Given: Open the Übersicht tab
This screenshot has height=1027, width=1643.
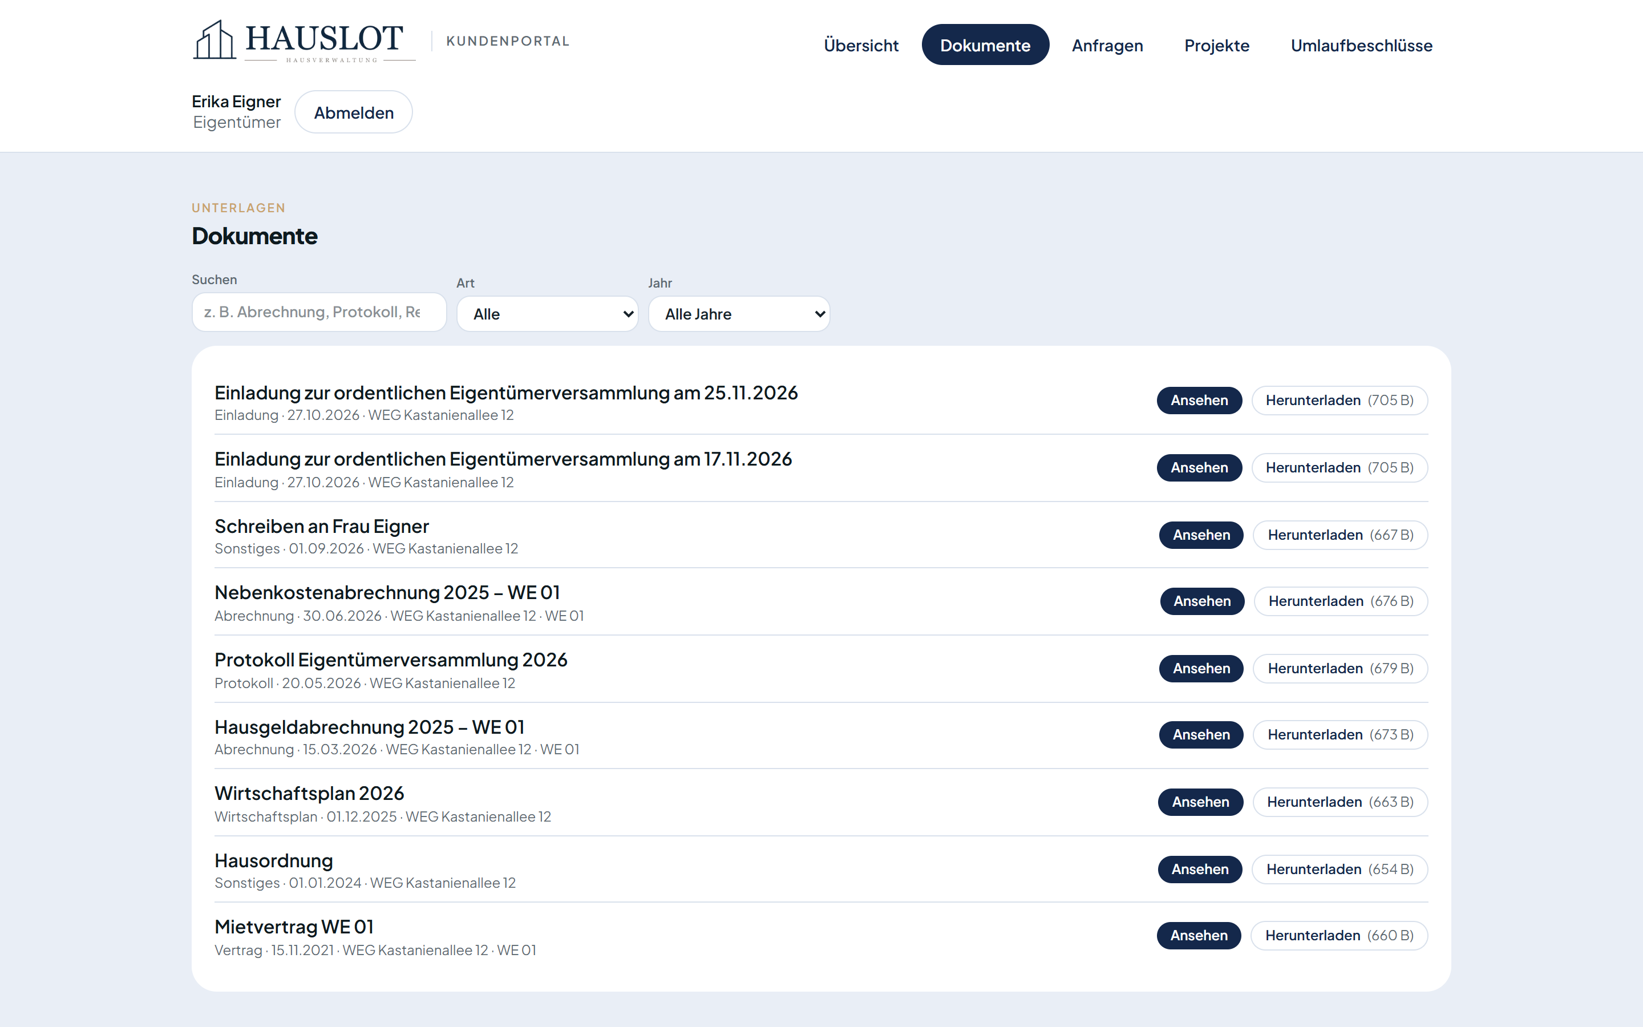Looking at the screenshot, I should 861,45.
